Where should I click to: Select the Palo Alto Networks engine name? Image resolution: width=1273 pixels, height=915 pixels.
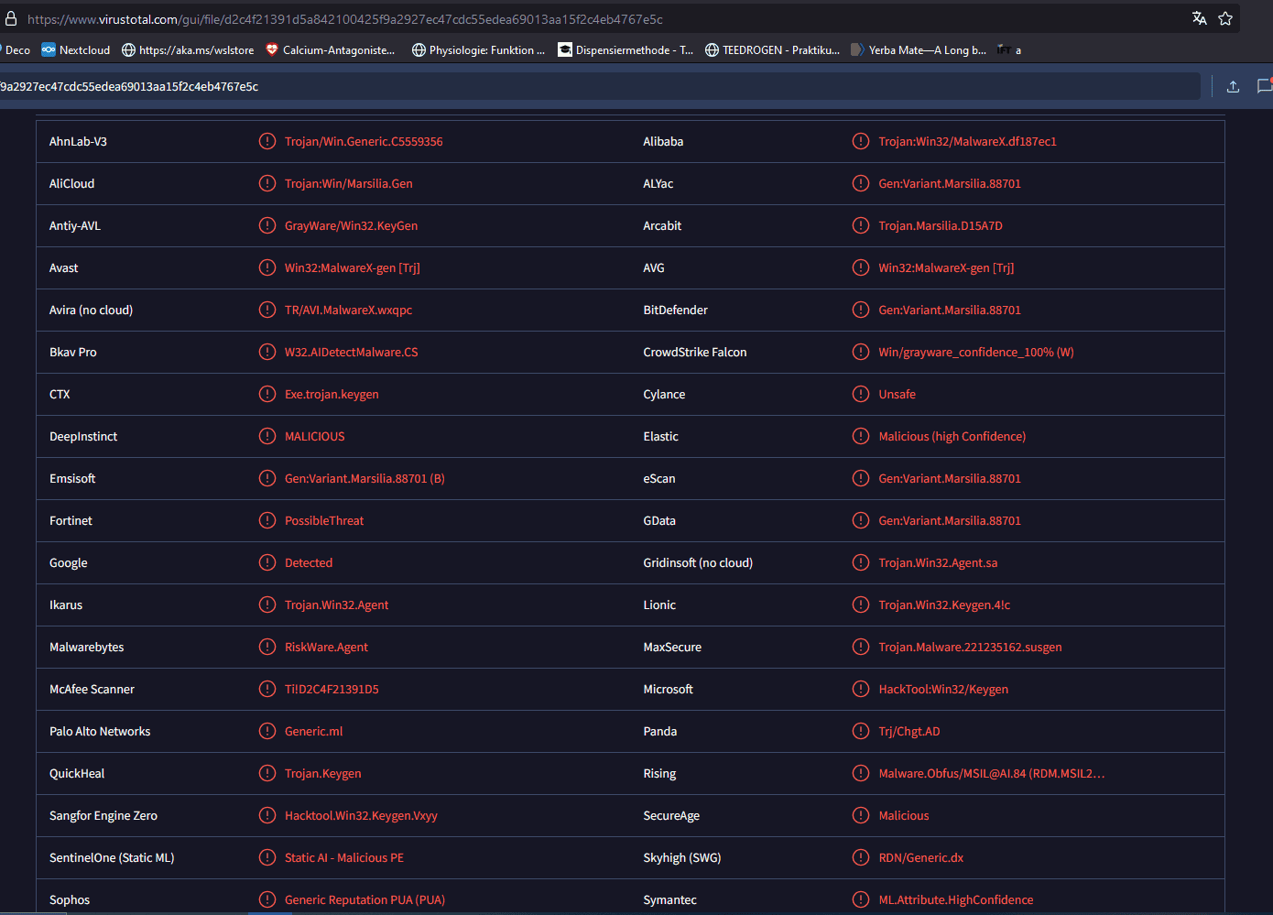point(100,731)
